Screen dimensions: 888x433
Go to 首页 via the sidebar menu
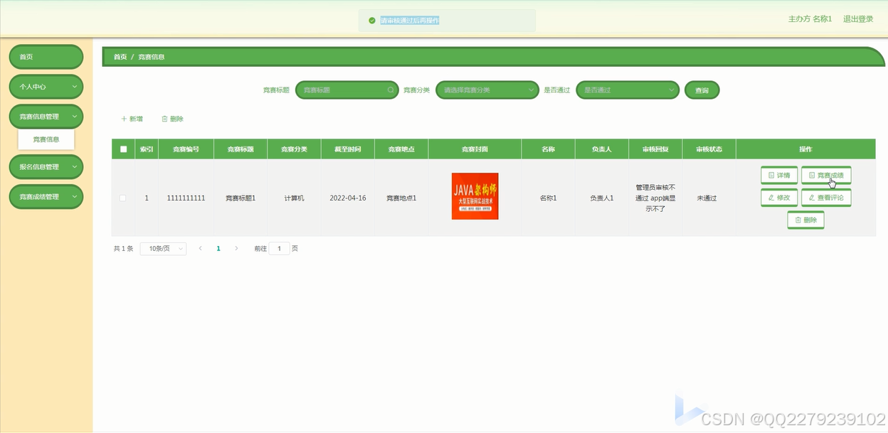coord(46,56)
